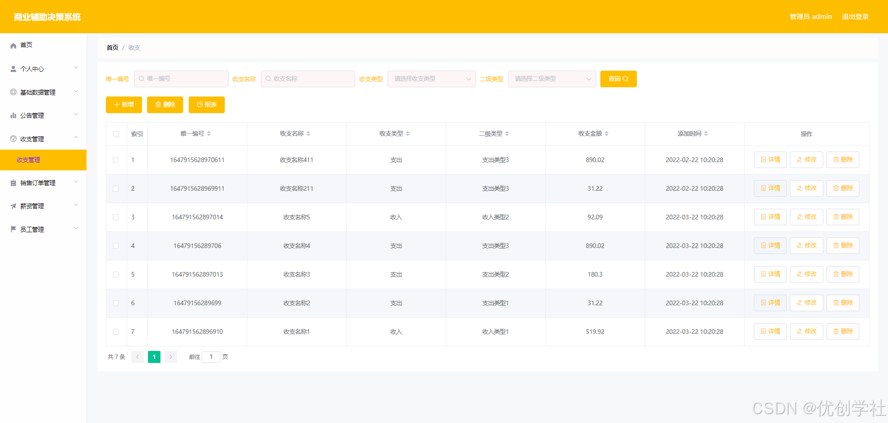
Task: Click the 前往 page number input
Action: point(211,357)
